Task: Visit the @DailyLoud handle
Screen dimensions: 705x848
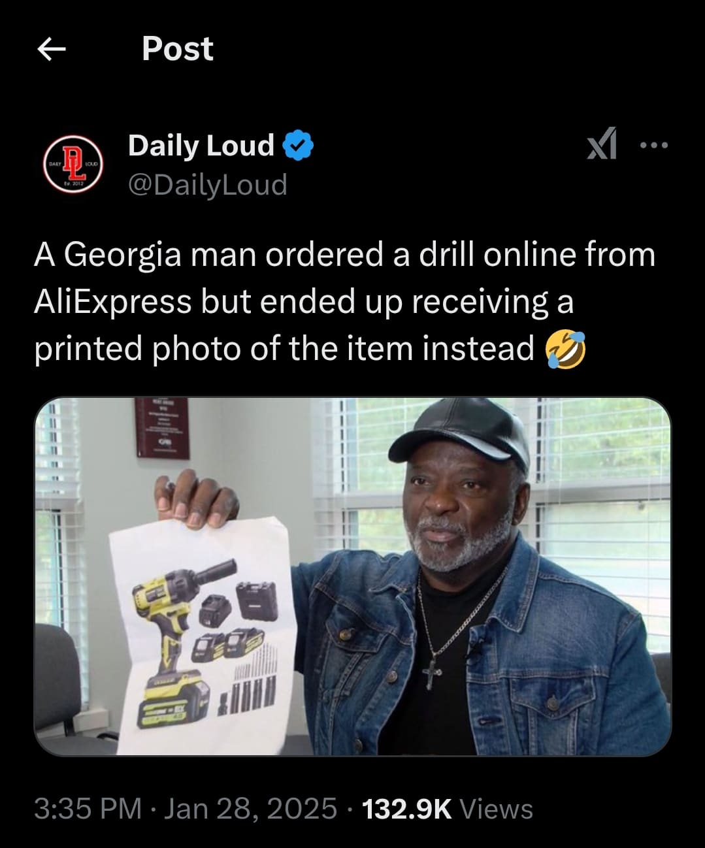Action: 208,185
